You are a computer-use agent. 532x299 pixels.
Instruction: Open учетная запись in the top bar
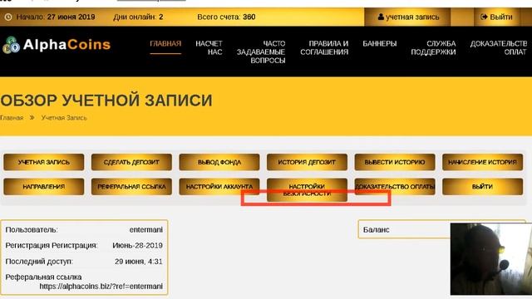pos(408,17)
